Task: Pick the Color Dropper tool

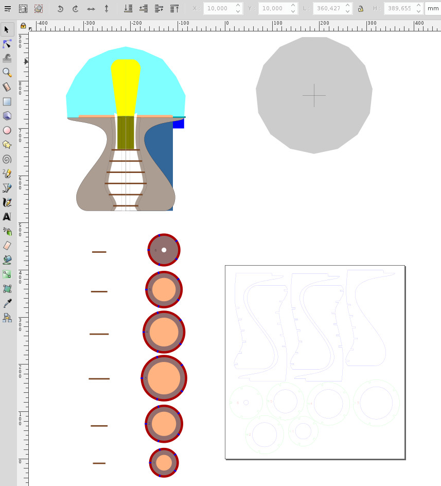Action: [7, 303]
